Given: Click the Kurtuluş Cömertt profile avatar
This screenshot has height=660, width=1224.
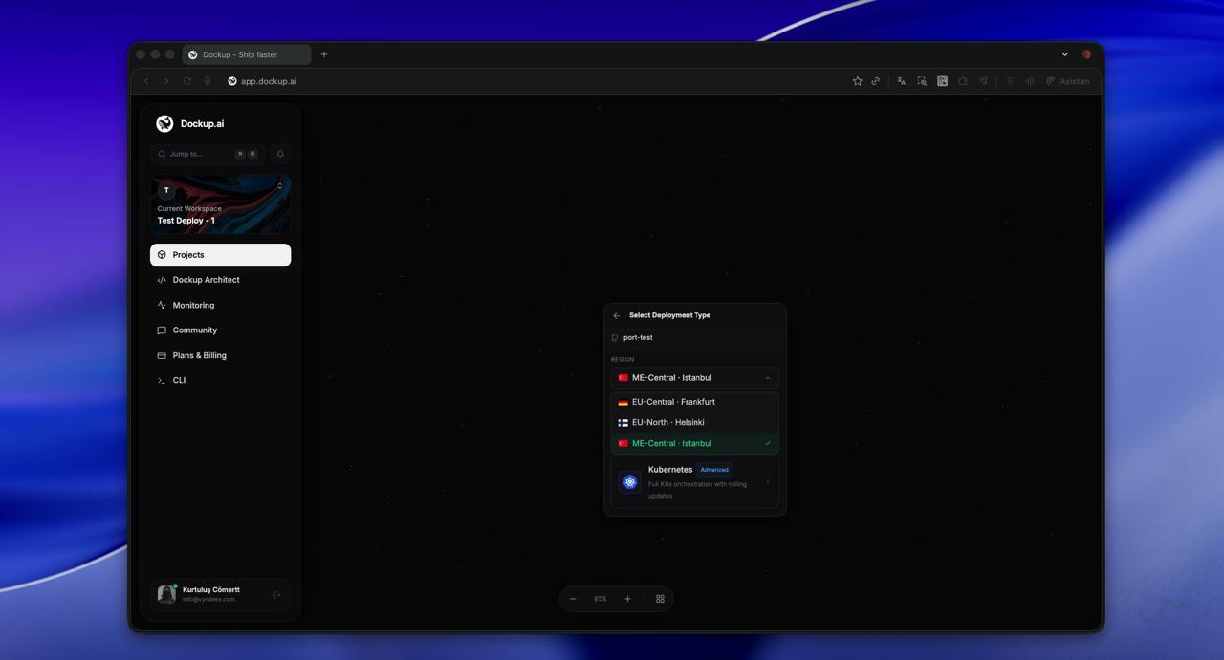Looking at the screenshot, I should coord(166,594).
